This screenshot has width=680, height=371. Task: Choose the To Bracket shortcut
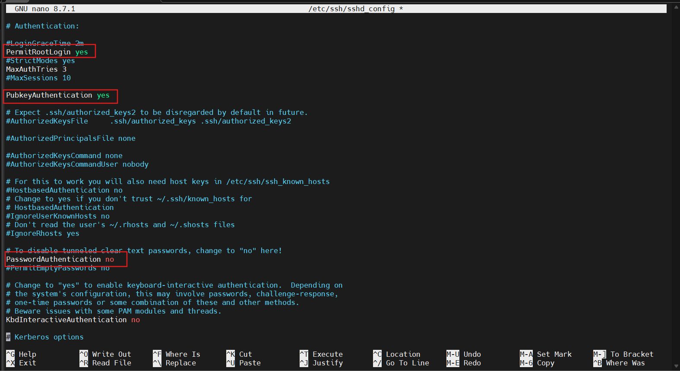[x=623, y=354]
